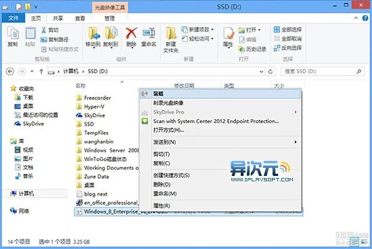The width and height of the screenshot is (372, 249).
Task: Click 音乐 under libraries
Action: [x=28, y=176]
